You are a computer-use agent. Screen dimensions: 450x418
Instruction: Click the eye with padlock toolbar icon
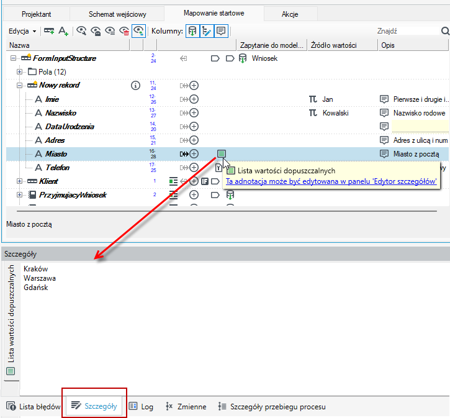96,31
